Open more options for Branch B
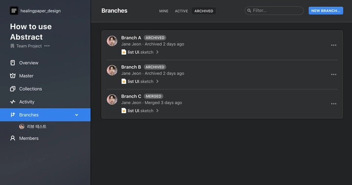The width and height of the screenshot is (352, 185). 333,75
